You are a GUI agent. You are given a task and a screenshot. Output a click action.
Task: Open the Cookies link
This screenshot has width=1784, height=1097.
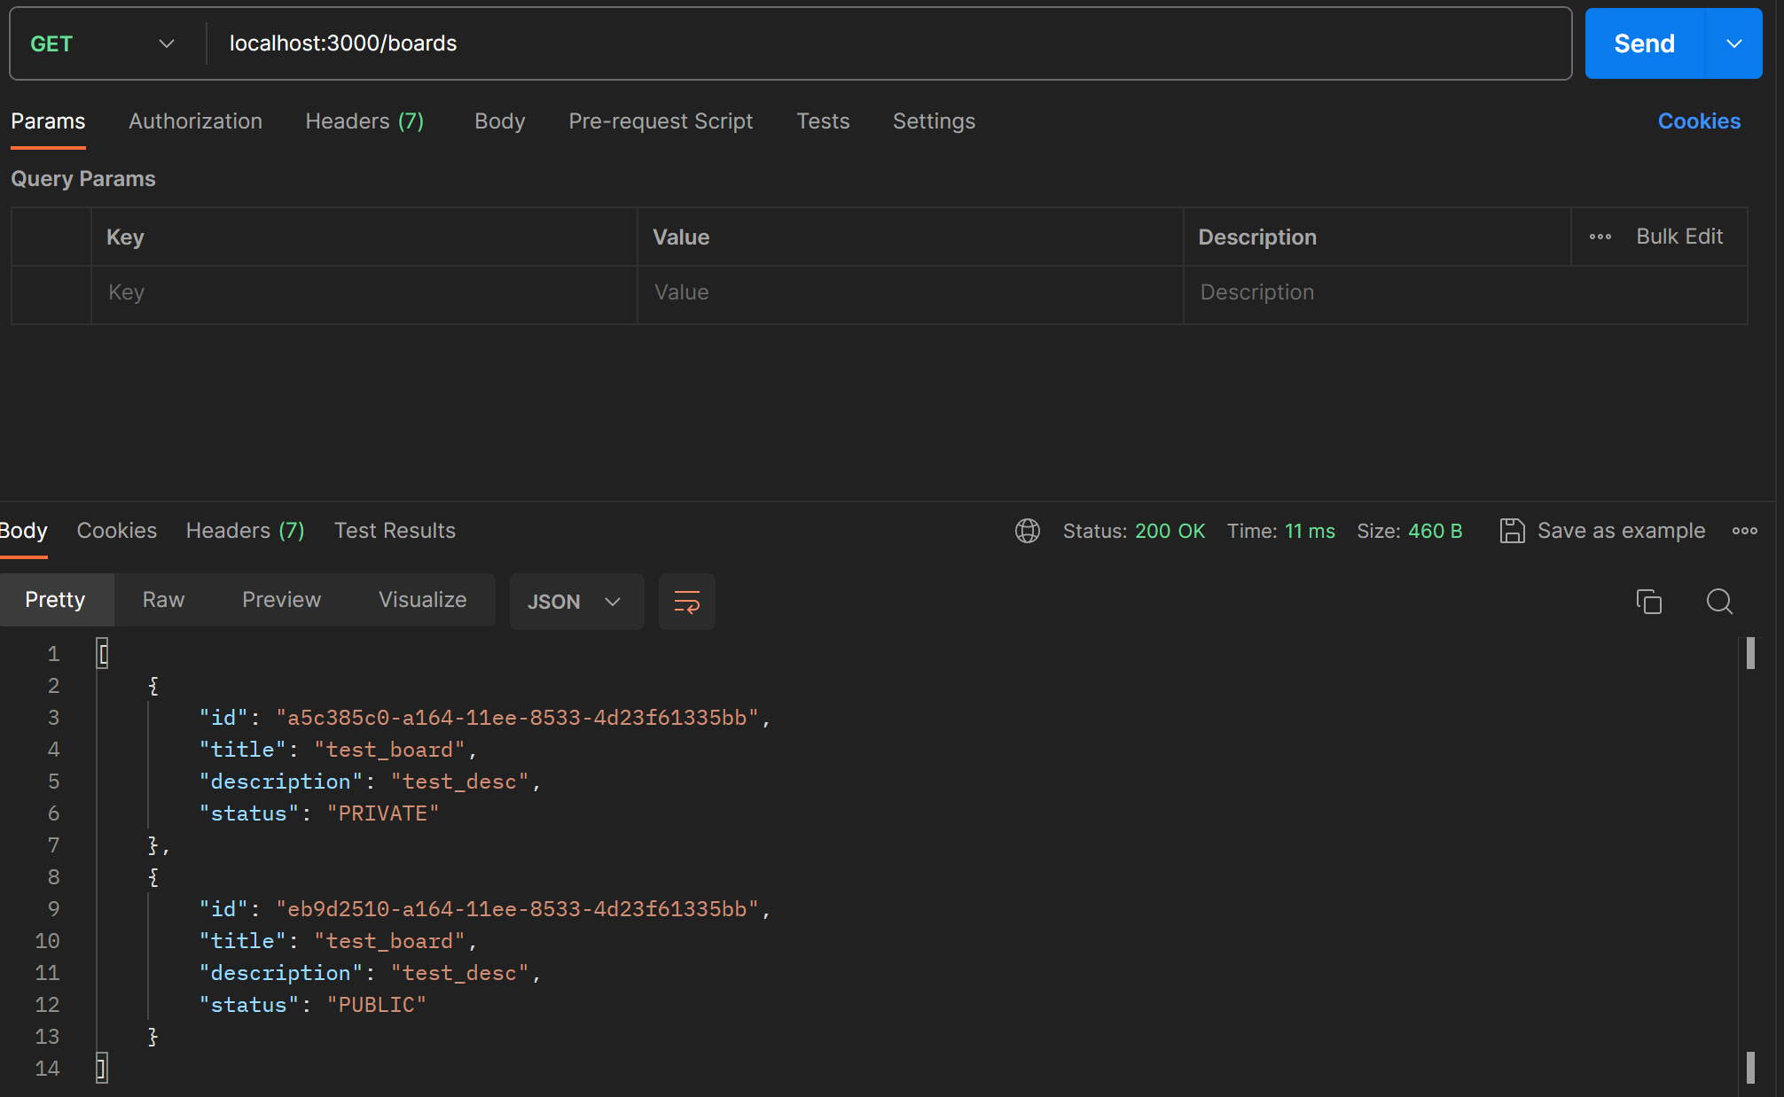click(x=1698, y=121)
